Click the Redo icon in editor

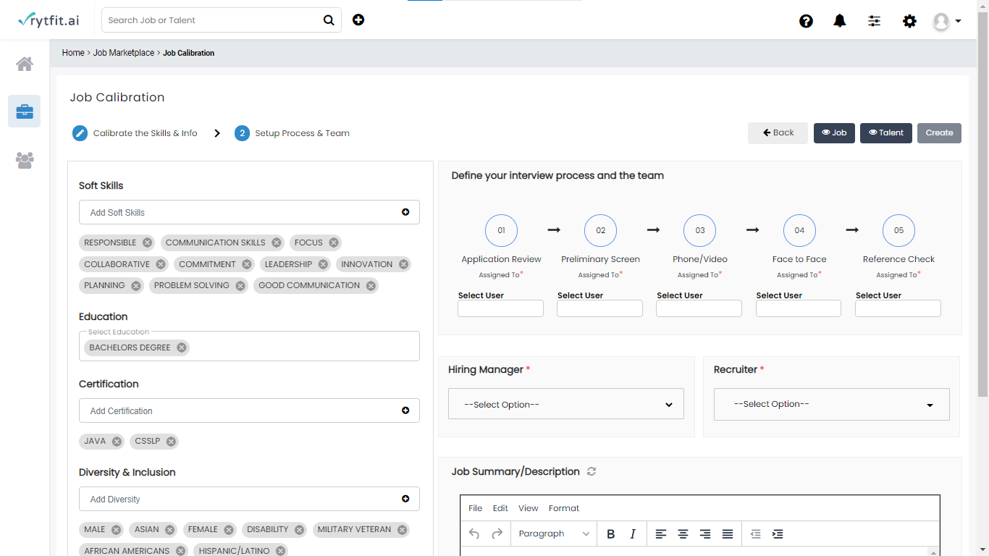497,534
